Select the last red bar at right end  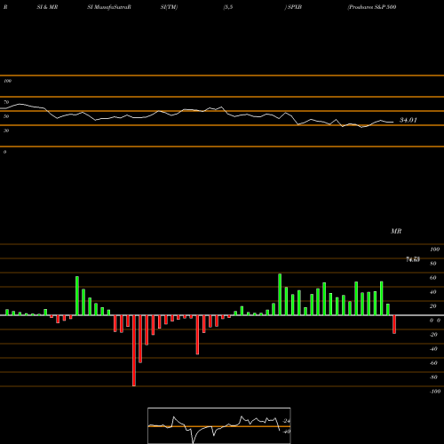(x=394, y=324)
